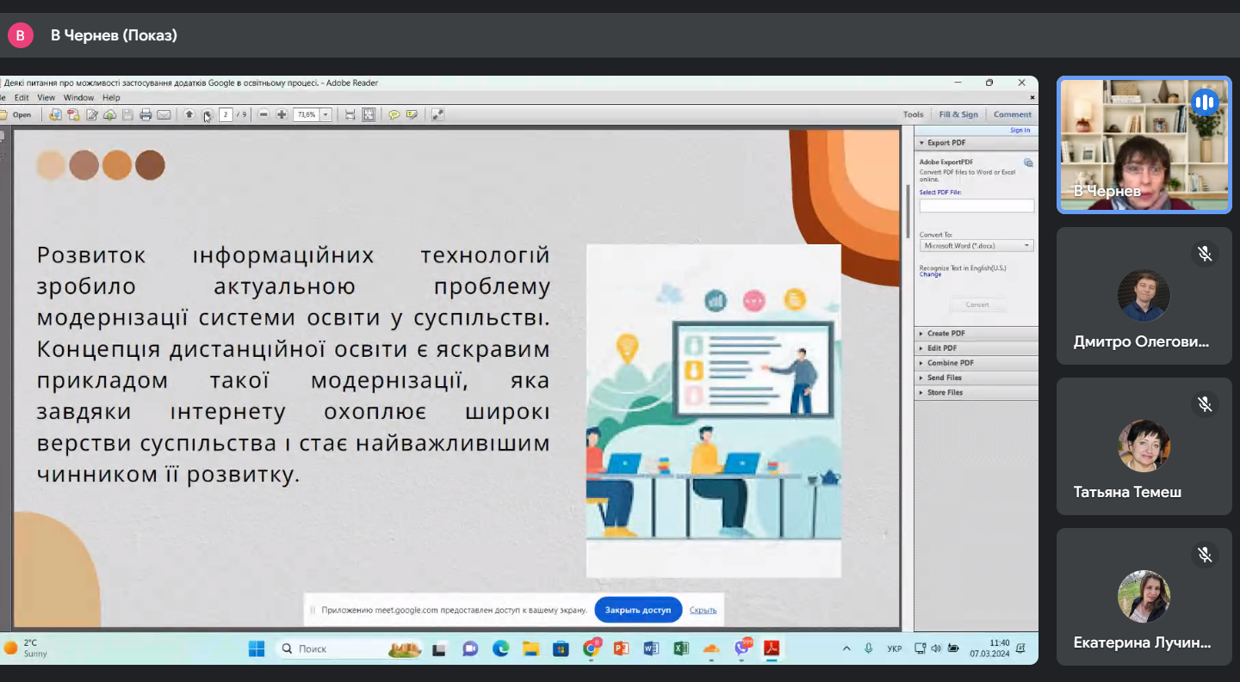
Task: Click the email envelope icon in the toolbar
Action: tap(164, 114)
